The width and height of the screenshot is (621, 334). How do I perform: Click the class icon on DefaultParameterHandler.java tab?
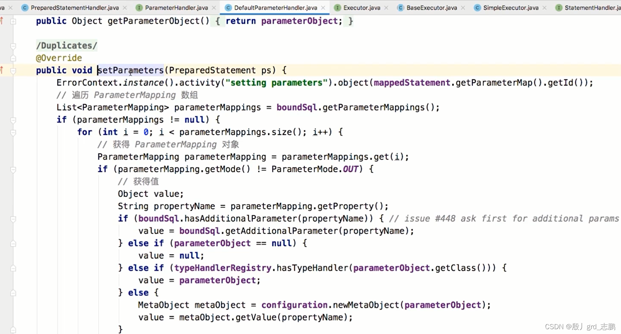click(228, 7)
